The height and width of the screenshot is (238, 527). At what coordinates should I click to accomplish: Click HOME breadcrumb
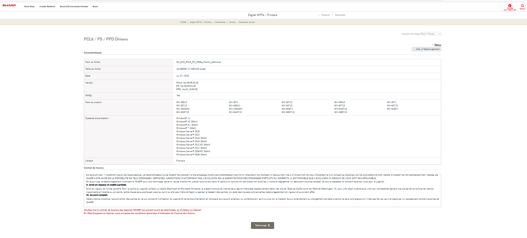[183, 22]
